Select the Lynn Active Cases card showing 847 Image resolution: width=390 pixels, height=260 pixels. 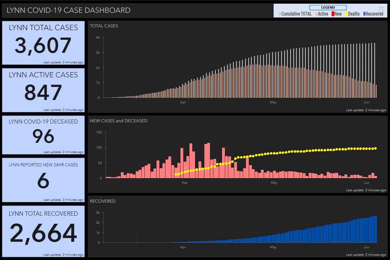pyautogui.click(x=43, y=90)
